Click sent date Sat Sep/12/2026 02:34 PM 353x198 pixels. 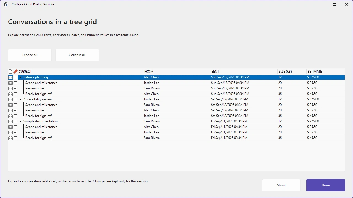coord(229,116)
